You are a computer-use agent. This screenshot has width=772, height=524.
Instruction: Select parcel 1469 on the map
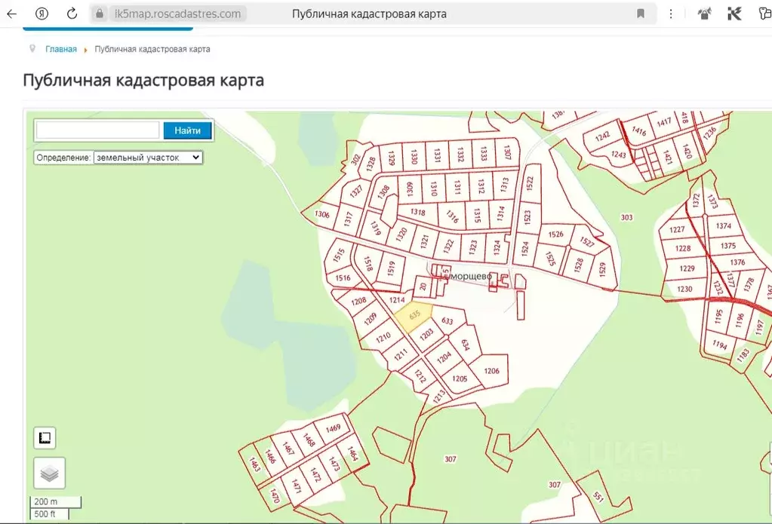tap(333, 428)
